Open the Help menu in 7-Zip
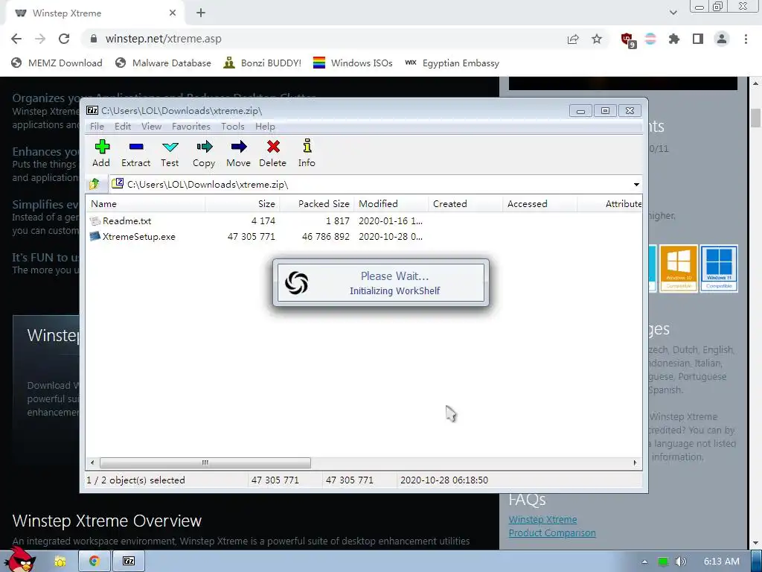The width and height of the screenshot is (762, 572). click(x=265, y=127)
